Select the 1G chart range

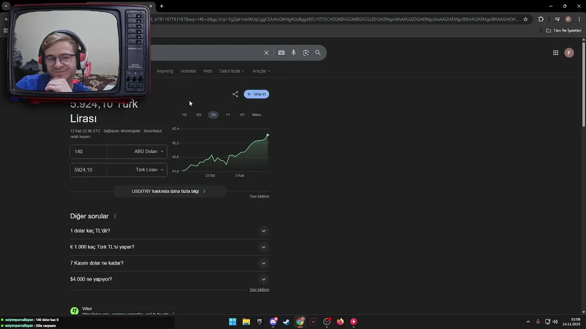(184, 115)
